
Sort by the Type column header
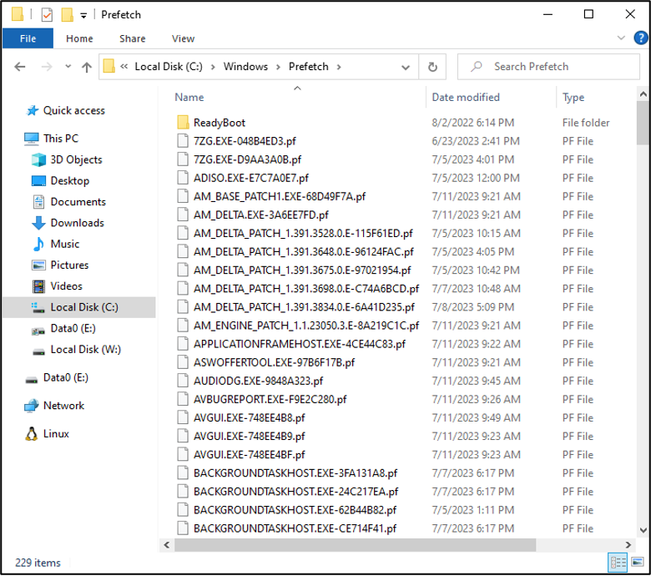click(573, 97)
